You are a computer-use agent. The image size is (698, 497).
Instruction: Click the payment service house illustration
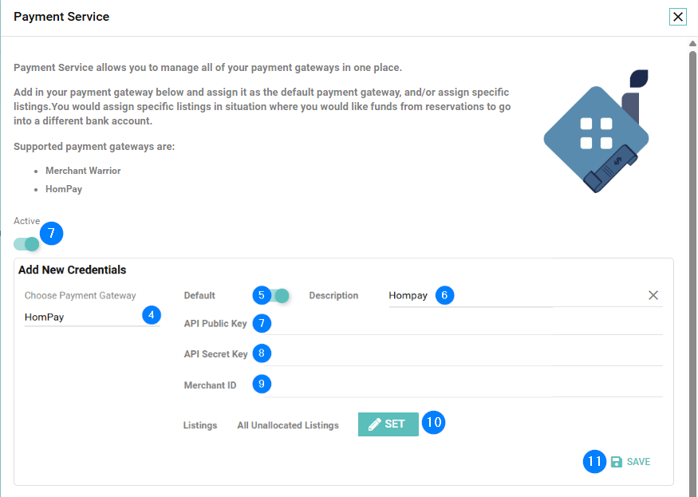(x=596, y=132)
